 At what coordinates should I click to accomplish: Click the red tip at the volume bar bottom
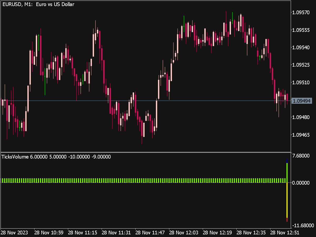coord(287,220)
